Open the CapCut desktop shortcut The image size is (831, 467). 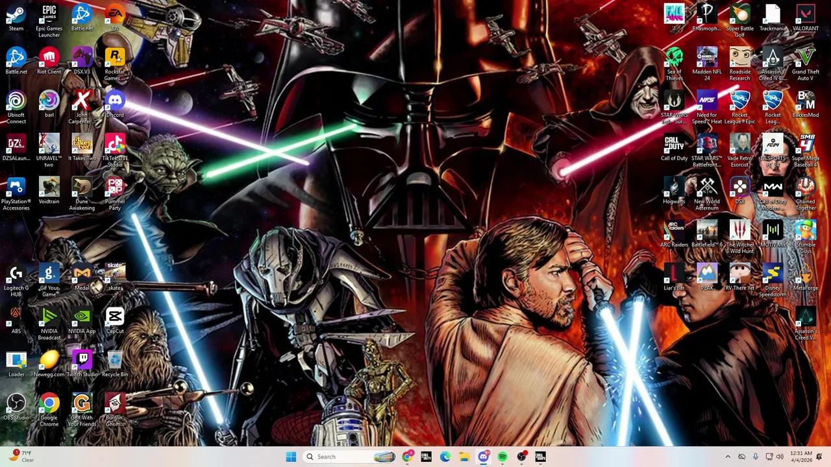pos(115,321)
